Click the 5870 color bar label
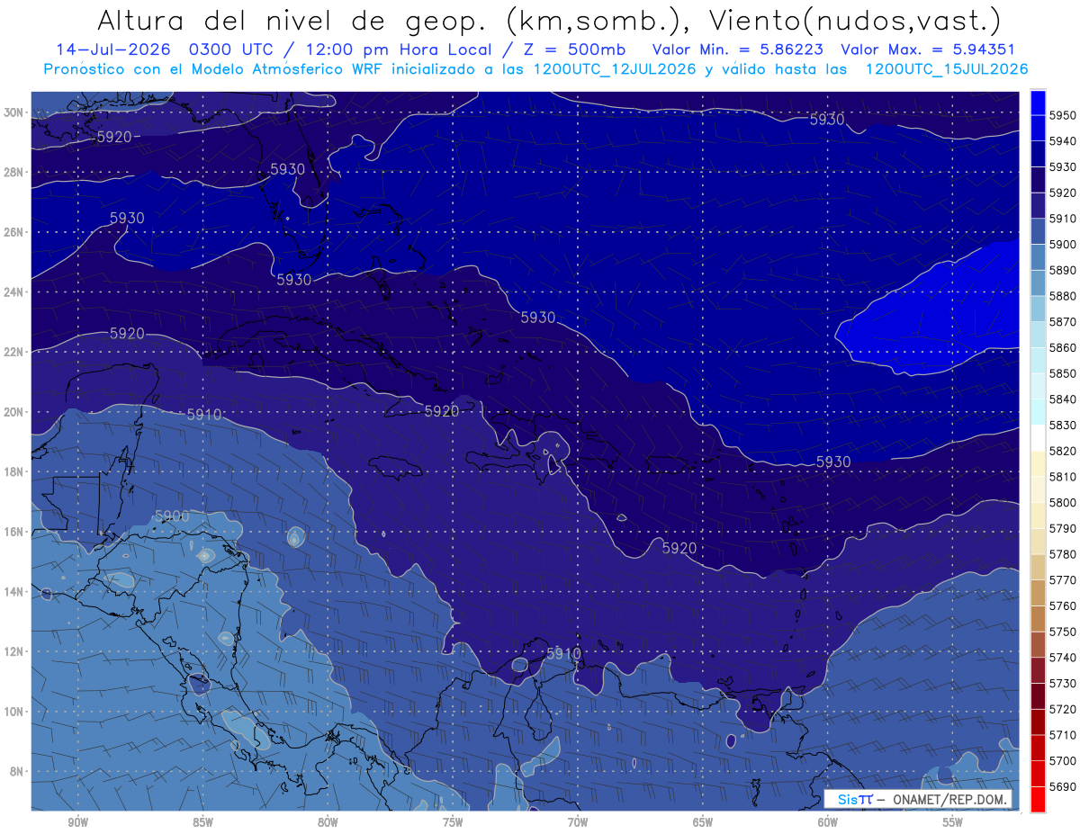This screenshot has width=1080, height=834. tap(1063, 322)
